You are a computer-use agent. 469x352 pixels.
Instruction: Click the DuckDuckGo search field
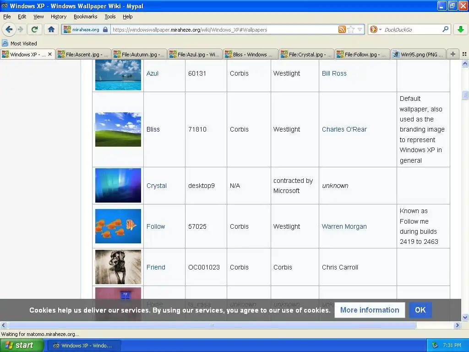[412, 30]
